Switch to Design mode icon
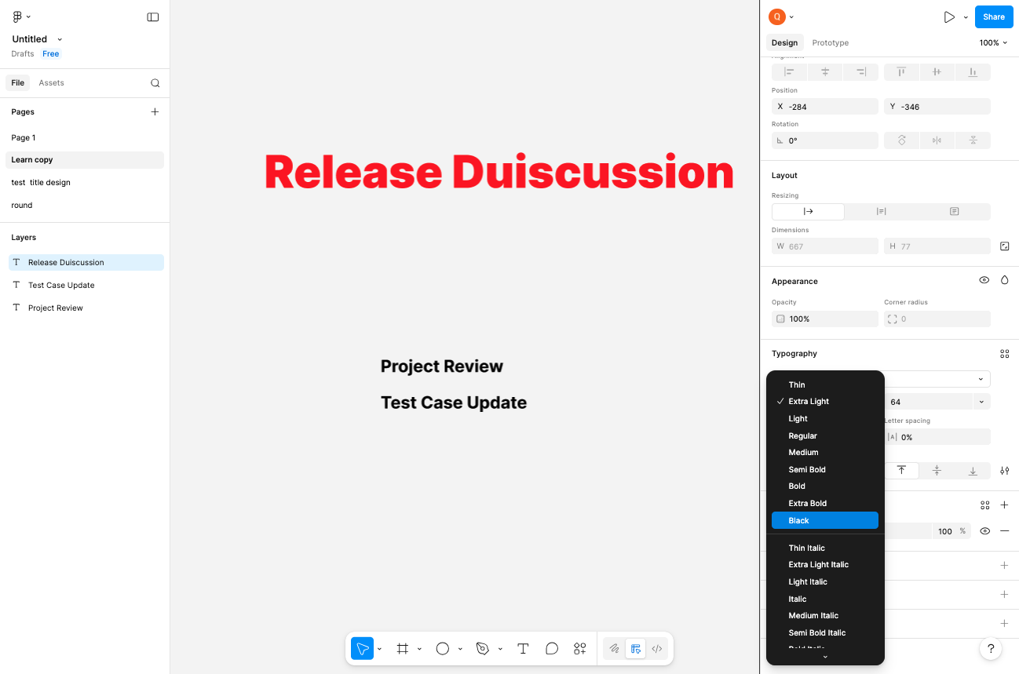Screen dimensions: 1019x674 point(636,649)
